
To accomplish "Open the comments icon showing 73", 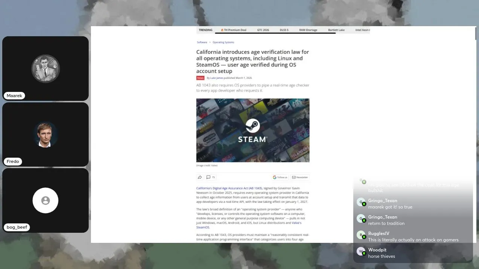I will (211, 177).
